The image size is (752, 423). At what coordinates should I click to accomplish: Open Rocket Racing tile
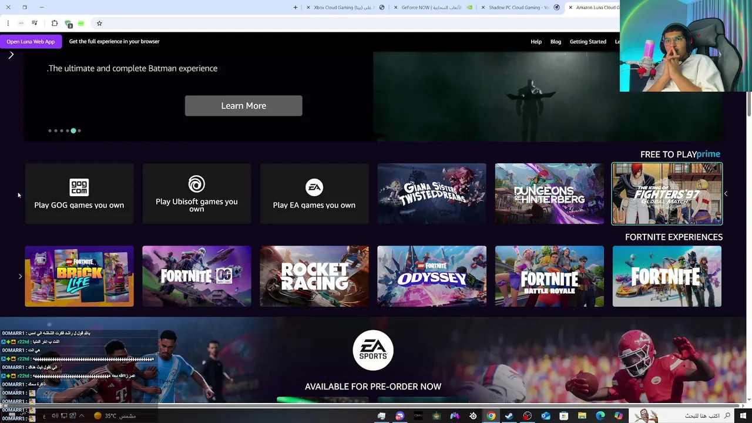314,276
